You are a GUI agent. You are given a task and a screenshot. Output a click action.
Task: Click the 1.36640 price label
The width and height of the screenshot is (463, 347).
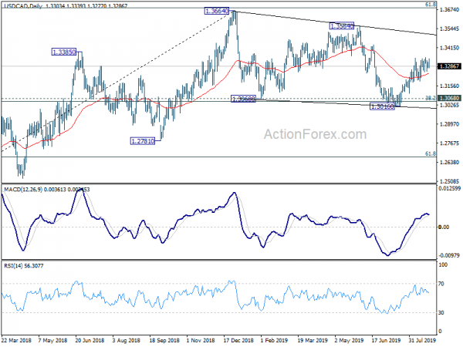click(217, 11)
